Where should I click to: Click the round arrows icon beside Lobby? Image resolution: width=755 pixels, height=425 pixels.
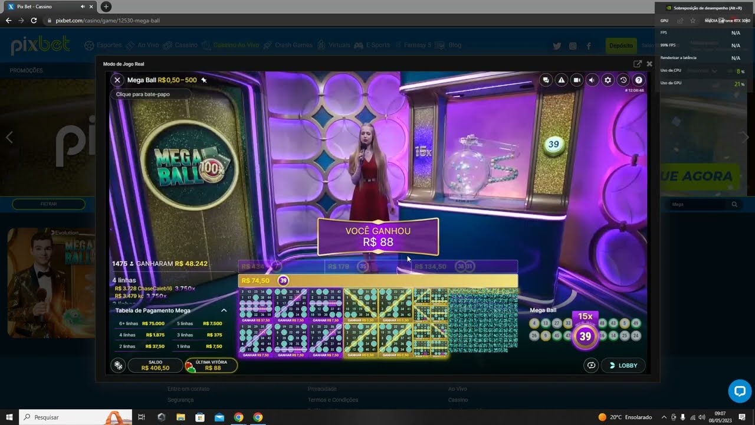click(591, 365)
